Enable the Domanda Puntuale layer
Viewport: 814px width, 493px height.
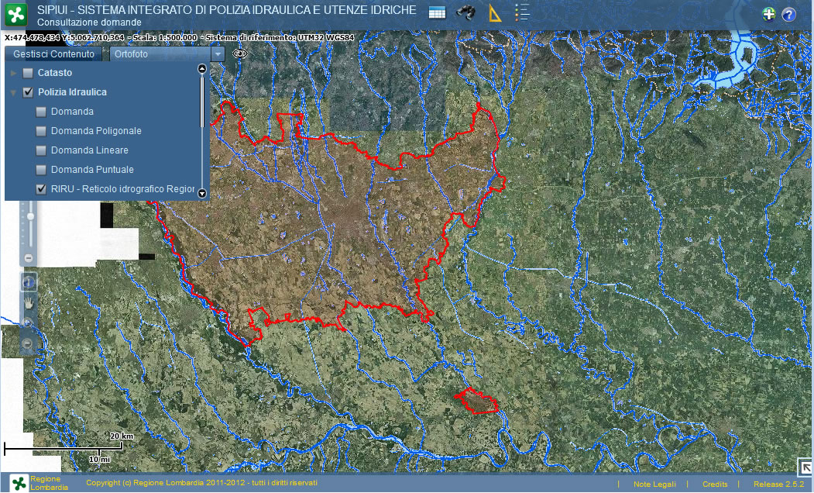[41, 170]
